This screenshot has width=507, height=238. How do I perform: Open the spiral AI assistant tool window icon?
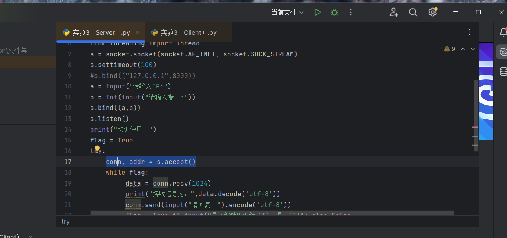502,52
